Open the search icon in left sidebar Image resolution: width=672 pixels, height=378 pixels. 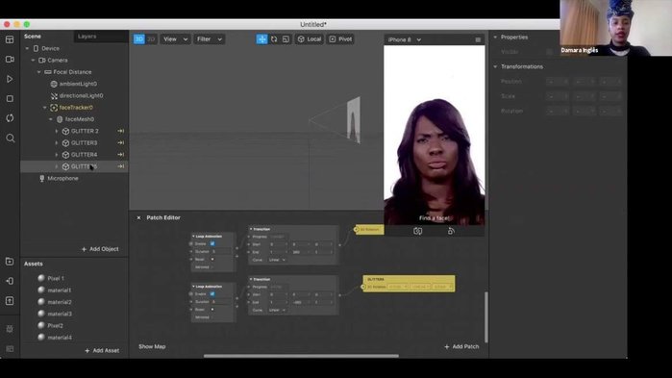(x=10, y=138)
